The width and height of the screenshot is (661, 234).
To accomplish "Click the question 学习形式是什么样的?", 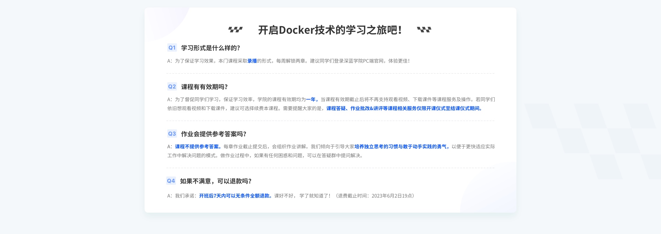I will point(210,48).
